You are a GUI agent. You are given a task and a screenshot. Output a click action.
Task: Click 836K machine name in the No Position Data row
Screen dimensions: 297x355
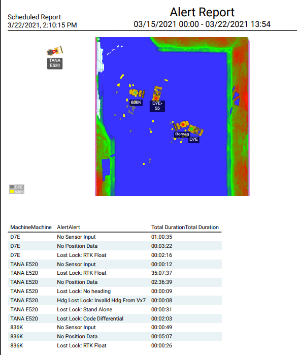pos(17,336)
